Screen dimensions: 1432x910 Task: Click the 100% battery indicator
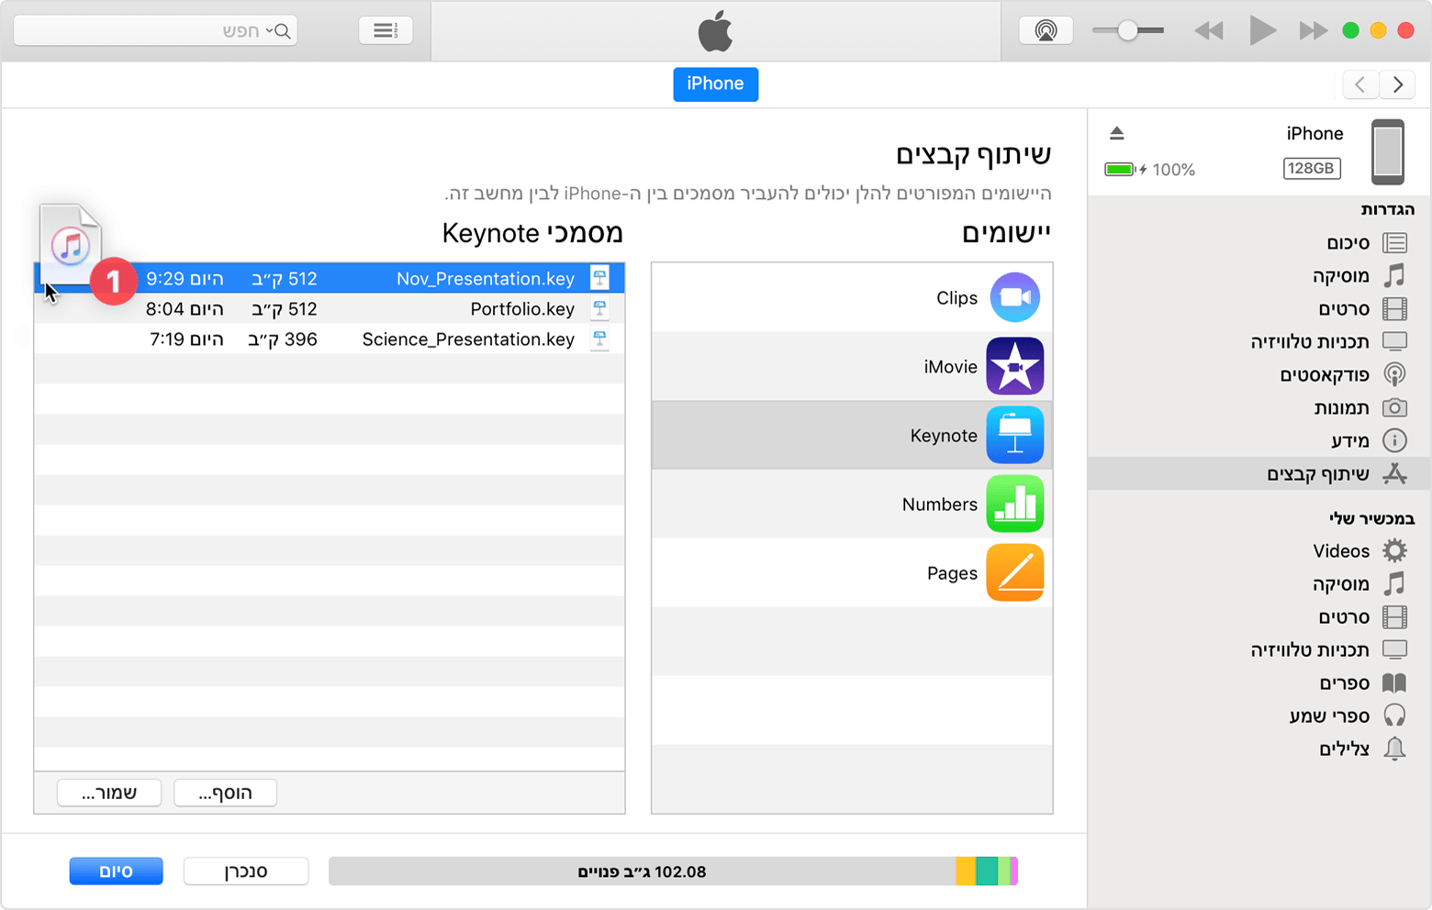pyautogui.click(x=1150, y=170)
